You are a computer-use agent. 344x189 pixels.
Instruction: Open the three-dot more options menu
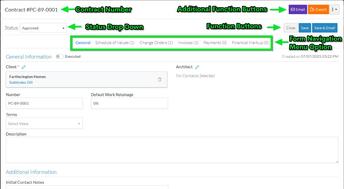[334, 10]
